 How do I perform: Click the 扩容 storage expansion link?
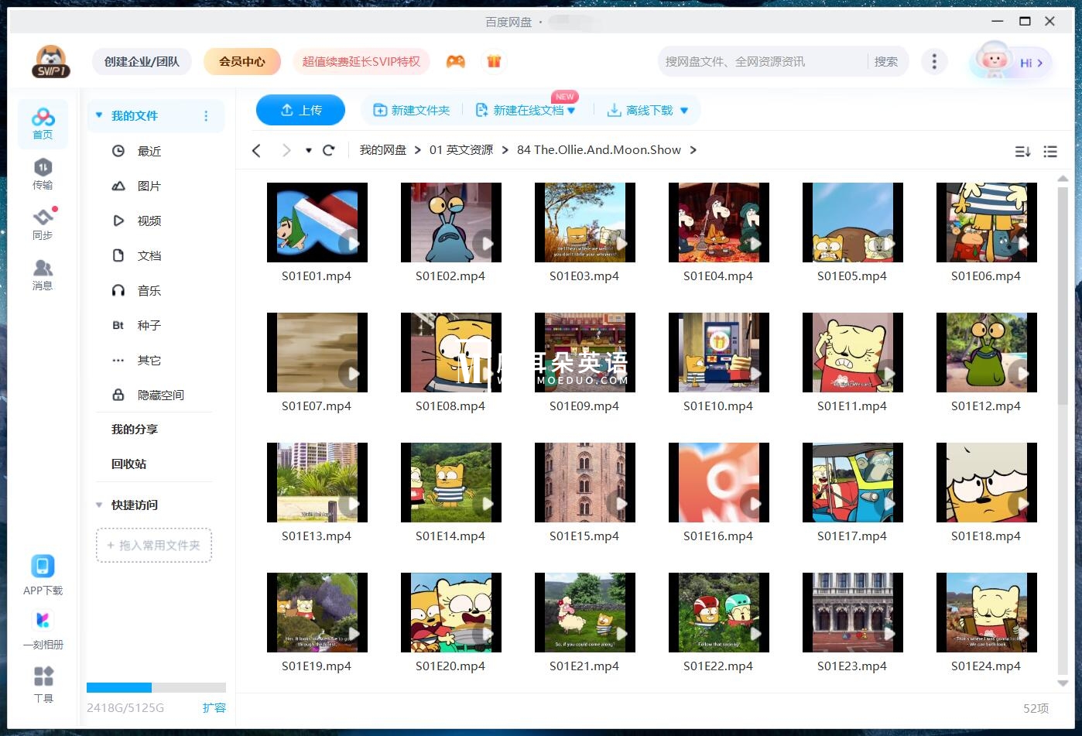pos(214,707)
